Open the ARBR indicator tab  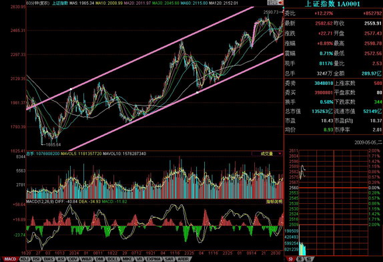pos(183,259)
